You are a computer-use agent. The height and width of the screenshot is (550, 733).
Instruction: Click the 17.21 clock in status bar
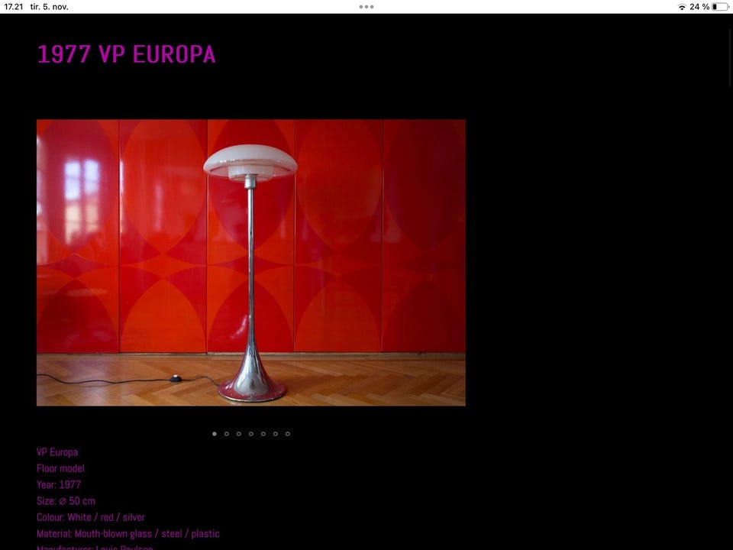(14, 7)
